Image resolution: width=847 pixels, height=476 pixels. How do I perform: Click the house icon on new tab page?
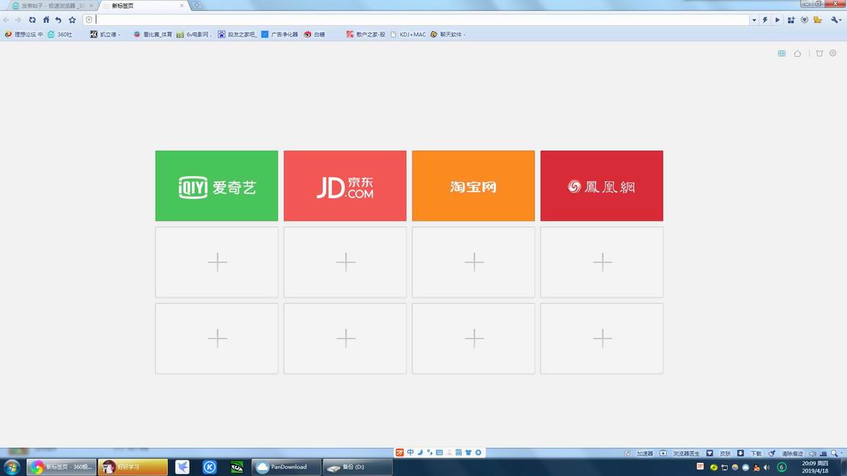(x=797, y=54)
